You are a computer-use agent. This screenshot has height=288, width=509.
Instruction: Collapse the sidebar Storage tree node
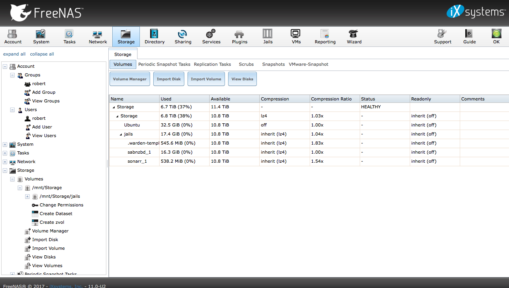(5, 170)
